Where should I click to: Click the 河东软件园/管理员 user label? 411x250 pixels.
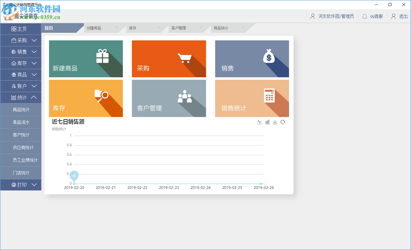[336, 16]
